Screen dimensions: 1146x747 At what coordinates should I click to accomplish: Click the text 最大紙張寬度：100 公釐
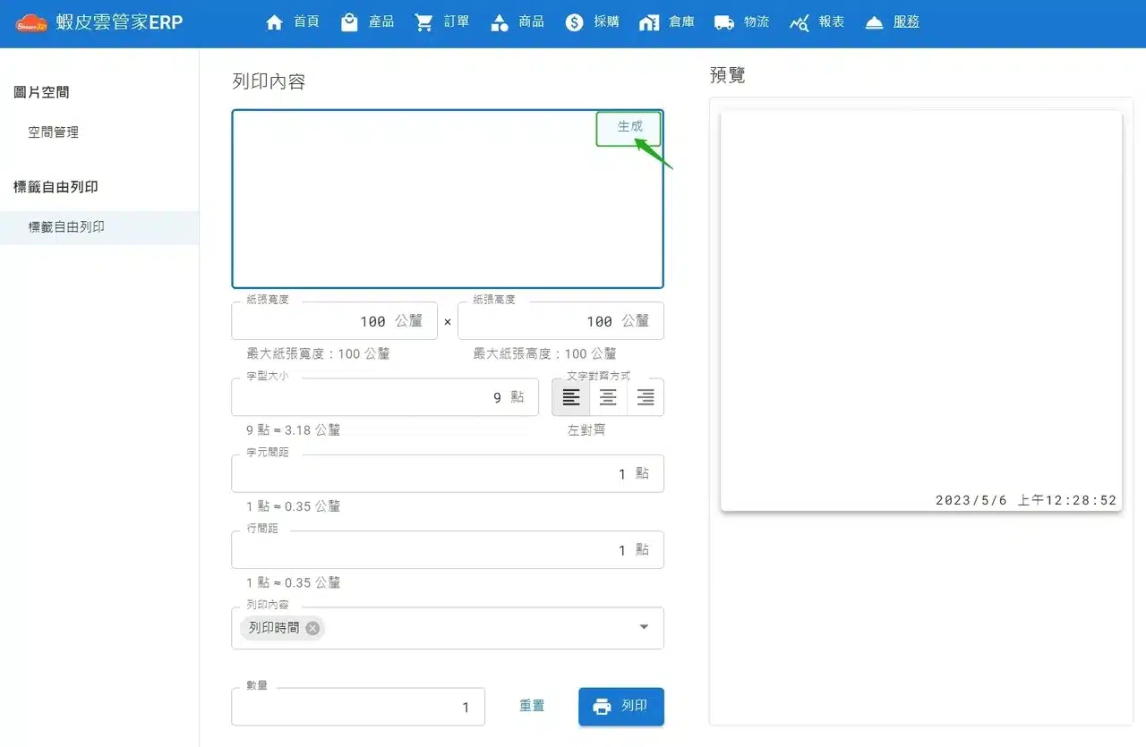[x=318, y=353]
